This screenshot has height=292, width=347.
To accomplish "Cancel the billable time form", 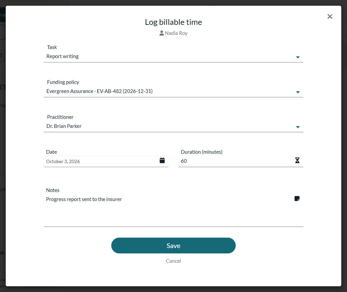I will pos(173,261).
